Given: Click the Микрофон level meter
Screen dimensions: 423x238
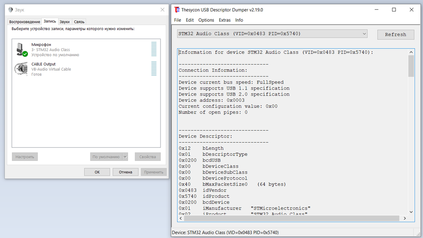Looking at the screenshot, I should pos(154,49).
